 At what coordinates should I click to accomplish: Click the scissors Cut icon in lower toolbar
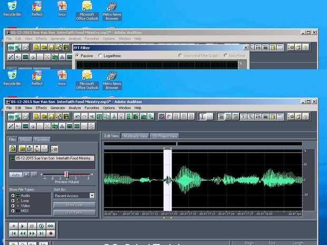click(x=114, y=116)
